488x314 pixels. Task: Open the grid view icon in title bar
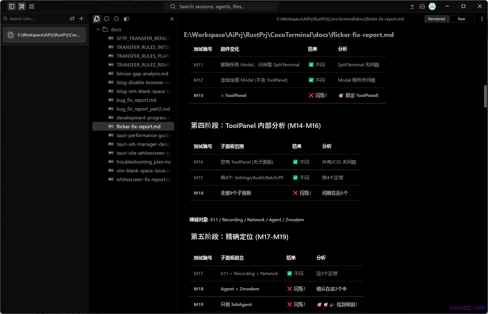click(32, 6)
